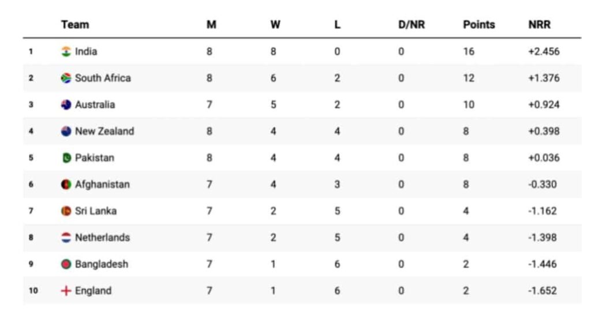Click the D/NR column header

pyautogui.click(x=412, y=24)
